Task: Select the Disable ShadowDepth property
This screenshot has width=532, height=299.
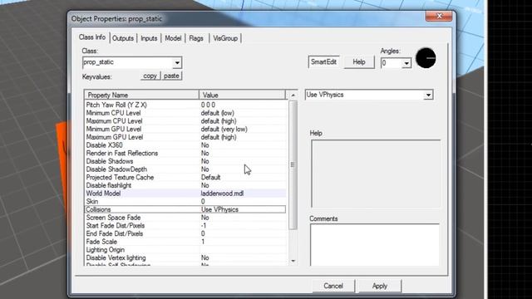Action: (x=185, y=169)
